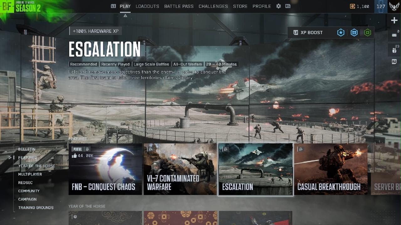Image resolution: width=401 pixels, height=225 pixels.
Task: Open the Store tab
Action: 240,6
